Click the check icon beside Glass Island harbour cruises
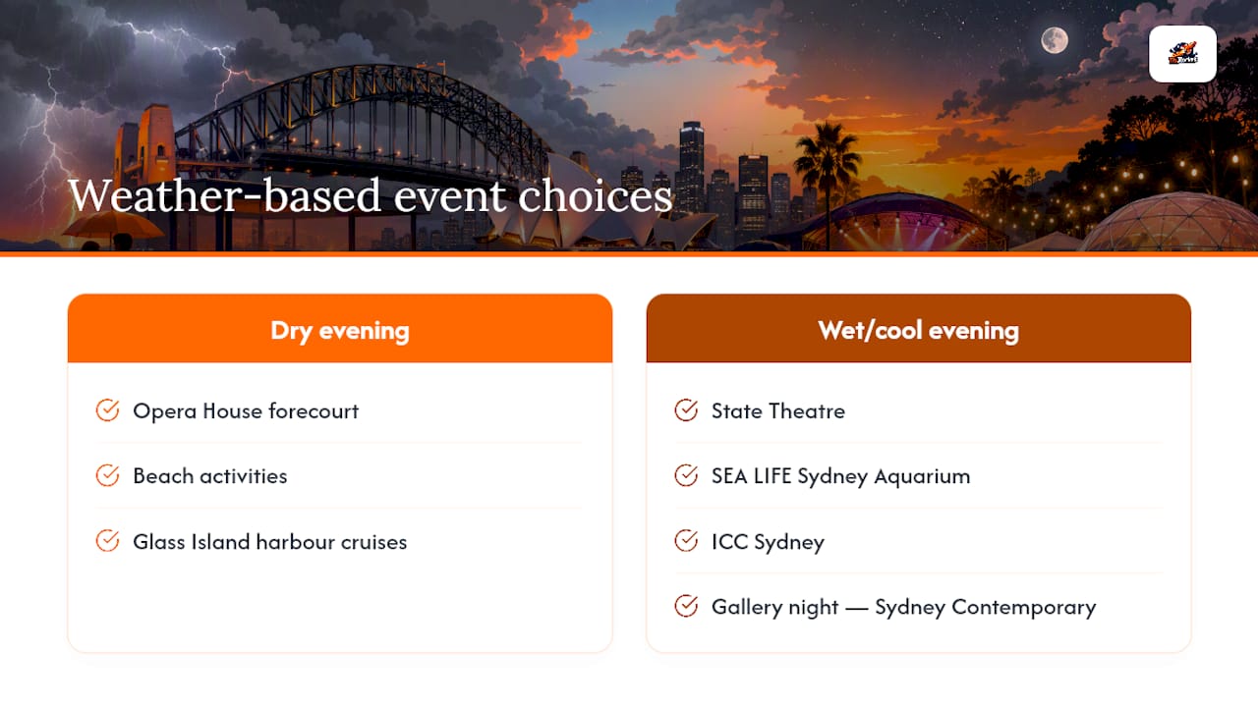The width and height of the screenshot is (1258, 707). 108,541
